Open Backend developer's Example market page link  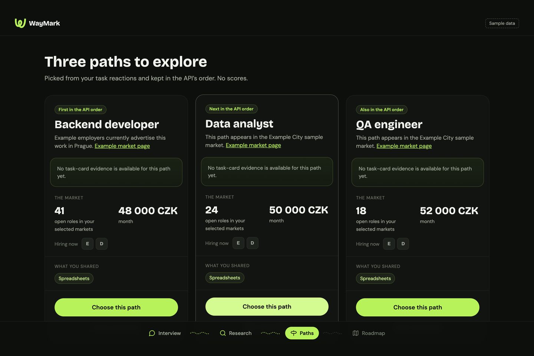[x=122, y=146]
